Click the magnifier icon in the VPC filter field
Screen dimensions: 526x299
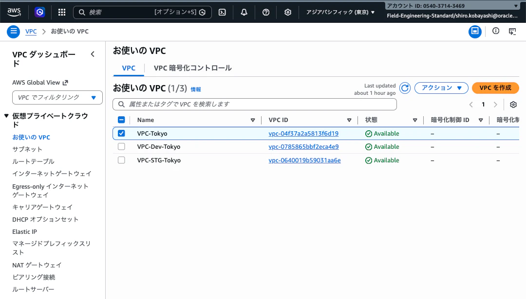tap(121, 104)
